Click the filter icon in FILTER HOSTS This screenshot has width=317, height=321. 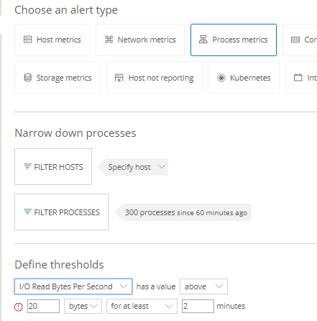pyautogui.click(x=27, y=166)
